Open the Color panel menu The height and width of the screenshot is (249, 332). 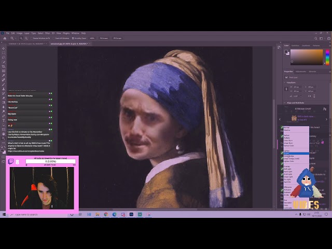[330, 46]
